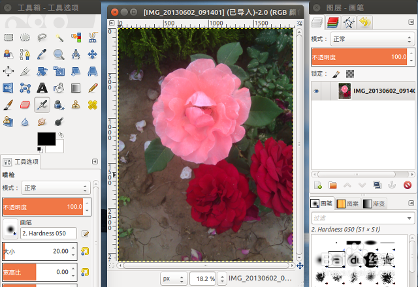Duplicate the current layer
Screen dimensions: 418x287
[x=378, y=185]
